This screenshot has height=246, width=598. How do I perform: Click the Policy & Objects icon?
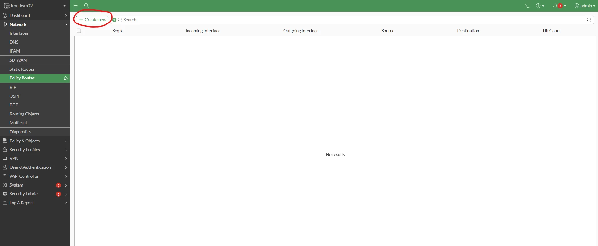point(5,141)
